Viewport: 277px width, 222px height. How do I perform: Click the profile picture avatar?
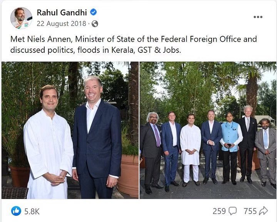click(21, 18)
